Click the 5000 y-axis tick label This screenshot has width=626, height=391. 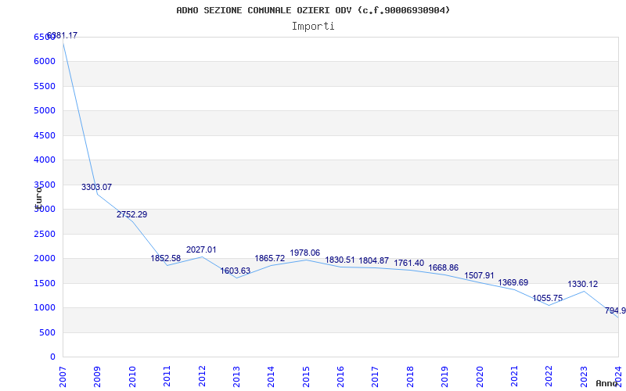(45, 110)
